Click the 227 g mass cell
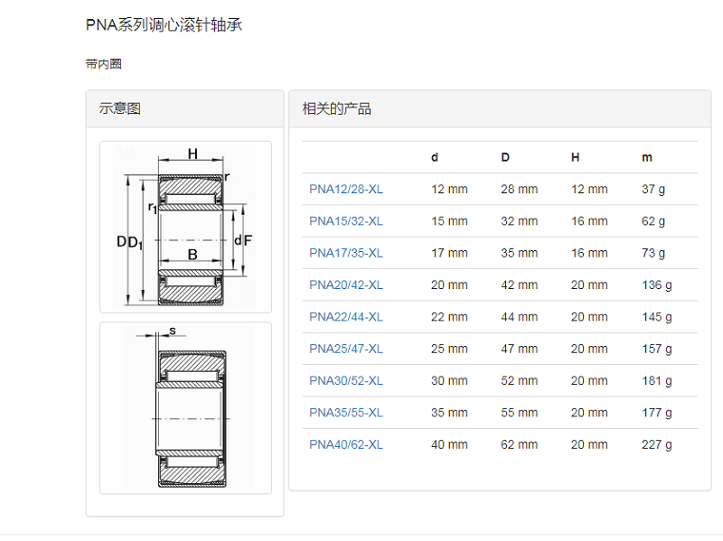Viewport: 723px width, 541px height. click(x=656, y=444)
